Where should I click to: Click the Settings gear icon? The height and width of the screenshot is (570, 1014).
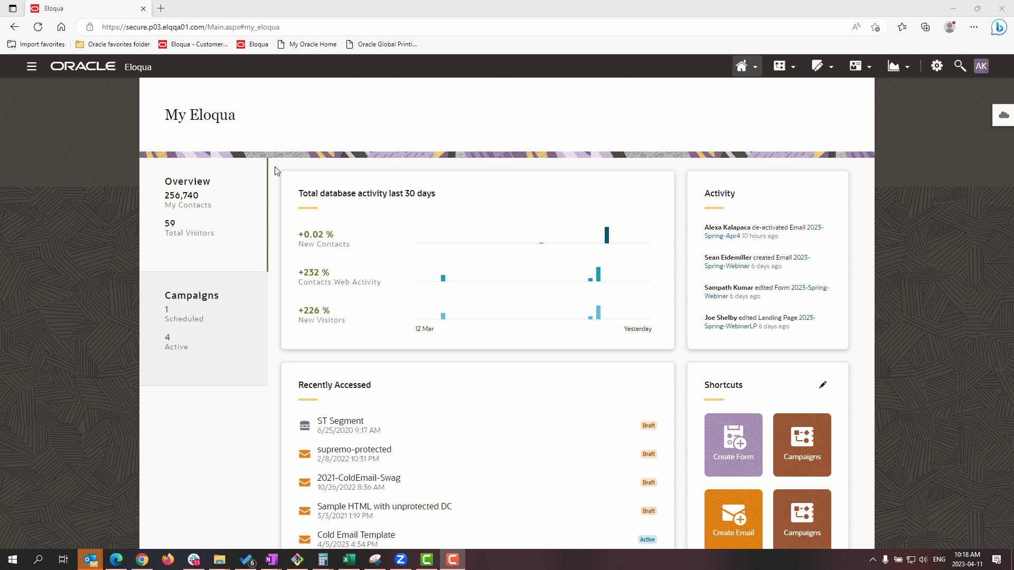[936, 66]
